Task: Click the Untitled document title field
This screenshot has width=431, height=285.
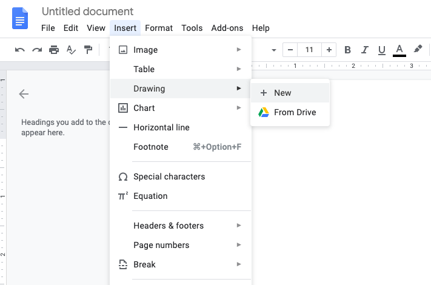Action: 88,12
